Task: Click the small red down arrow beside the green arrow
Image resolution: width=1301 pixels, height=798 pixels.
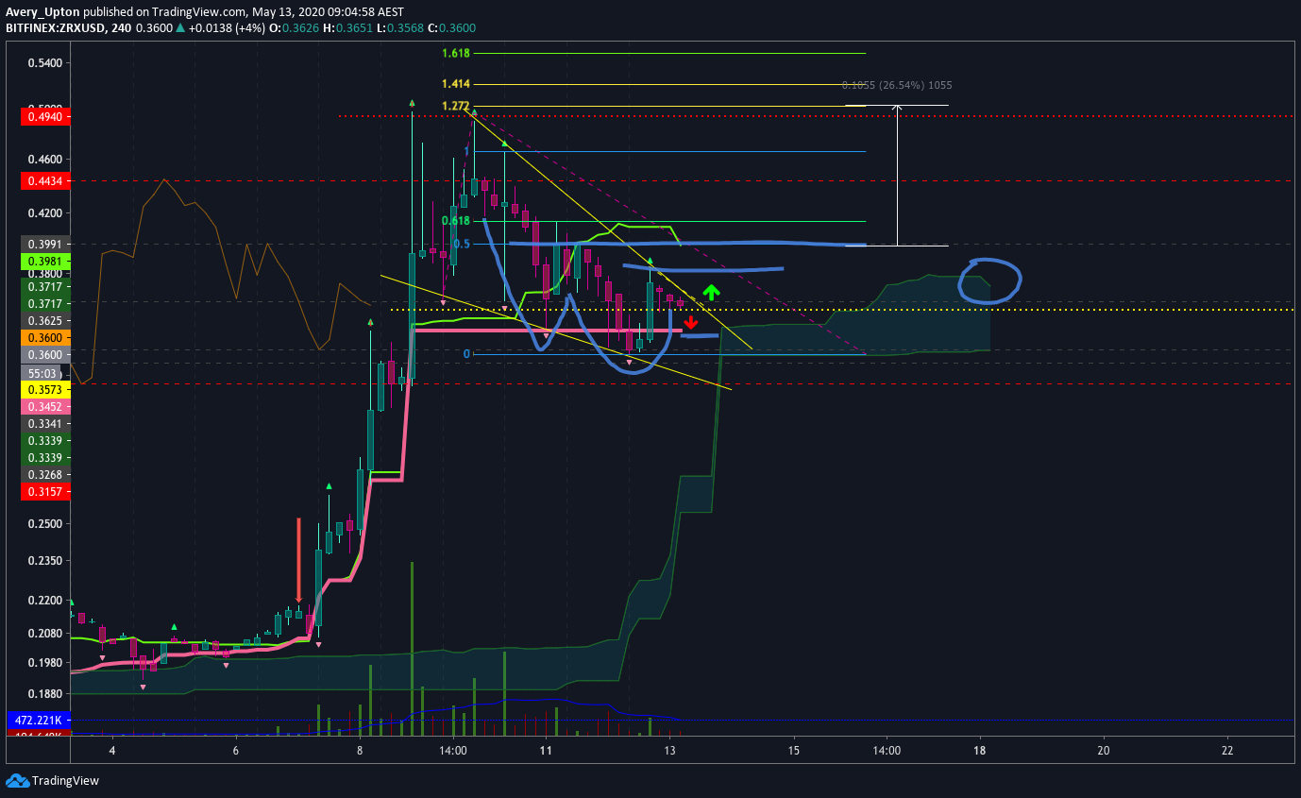Action: [691, 322]
